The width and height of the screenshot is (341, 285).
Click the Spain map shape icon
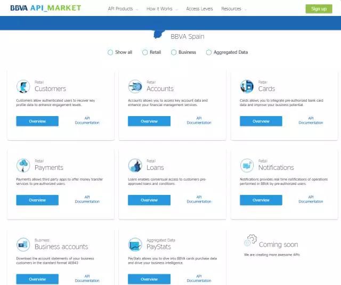click(x=159, y=34)
